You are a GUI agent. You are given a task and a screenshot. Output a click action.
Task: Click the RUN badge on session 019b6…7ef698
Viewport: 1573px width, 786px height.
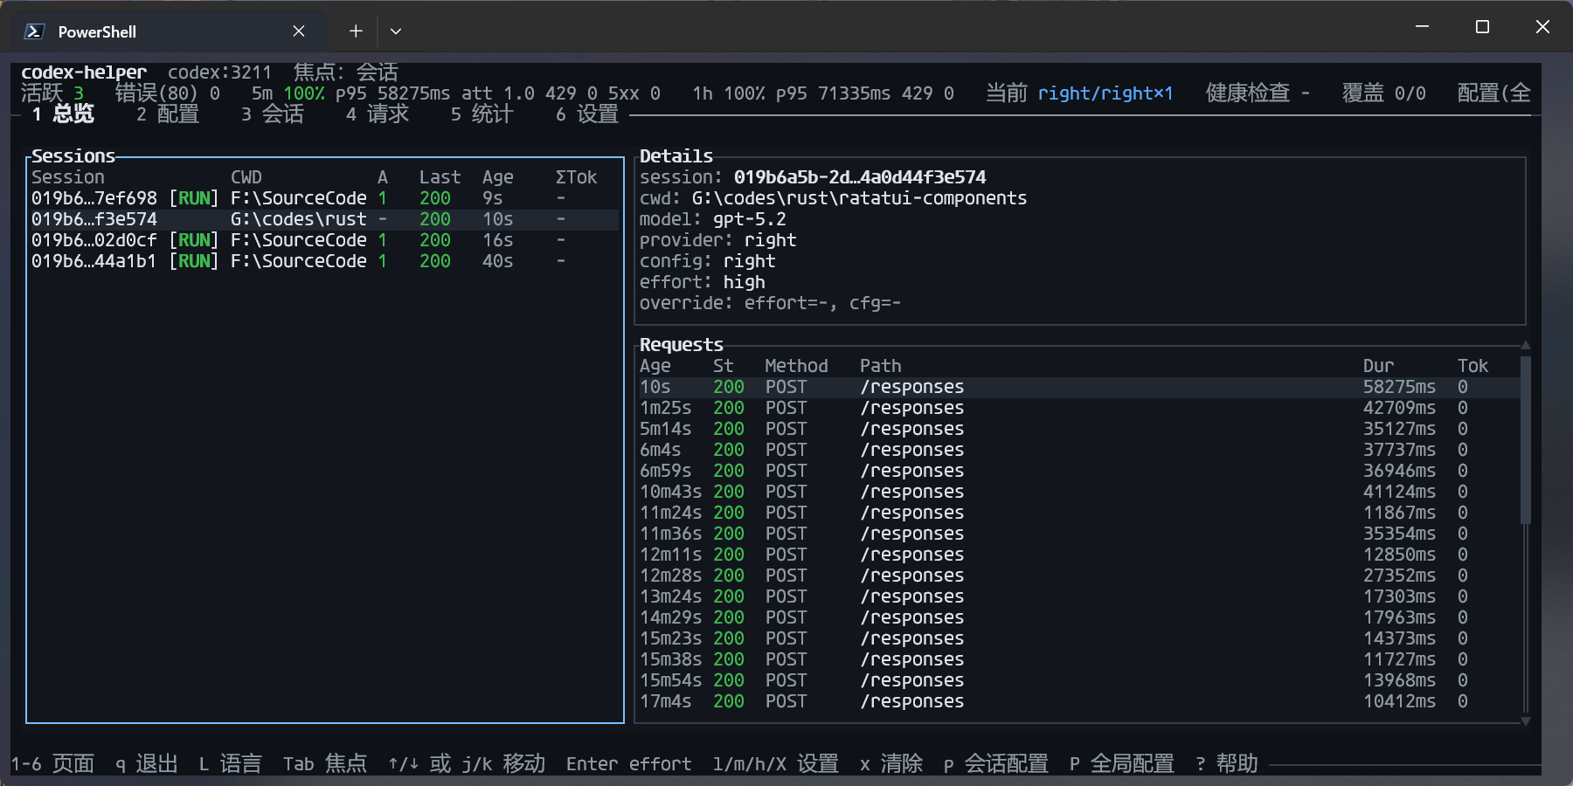pyautogui.click(x=194, y=198)
